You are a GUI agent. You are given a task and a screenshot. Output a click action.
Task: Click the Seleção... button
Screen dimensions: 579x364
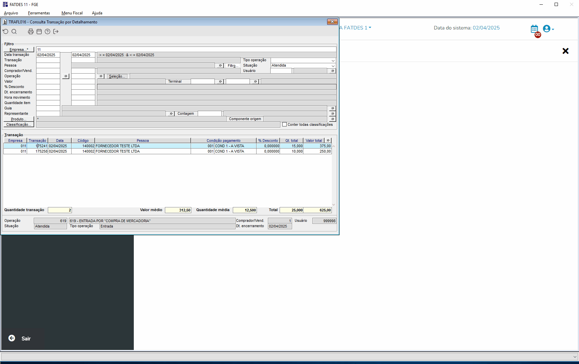(117, 76)
